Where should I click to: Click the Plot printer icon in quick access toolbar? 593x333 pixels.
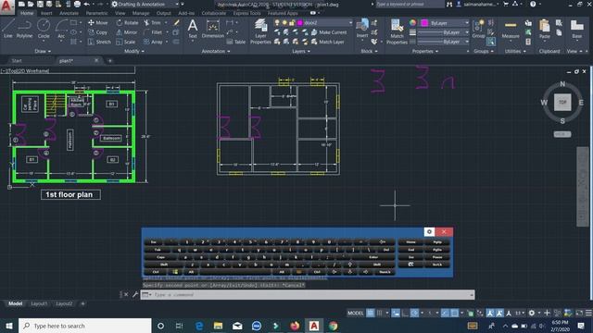(77, 4)
